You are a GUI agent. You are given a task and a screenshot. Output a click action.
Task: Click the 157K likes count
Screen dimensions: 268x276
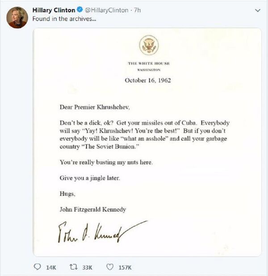pos(125,267)
